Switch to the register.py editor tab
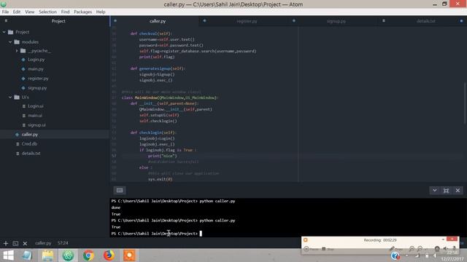Viewport: 467px width, 262px height. [247, 21]
